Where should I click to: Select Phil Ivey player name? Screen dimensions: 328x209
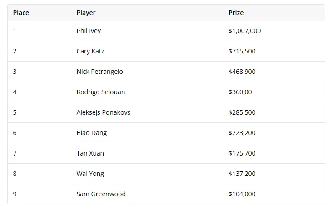(89, 31)
